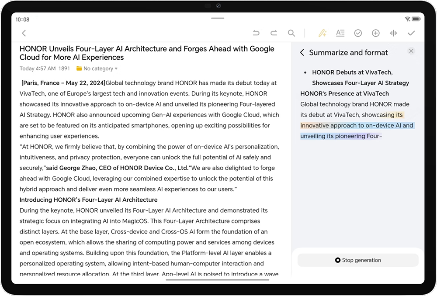Click the highlighted "unveiling its pioneering Four-" text
Image resolution: width=437 pixels, height=296 pixels.
click(x=341, y=136)
